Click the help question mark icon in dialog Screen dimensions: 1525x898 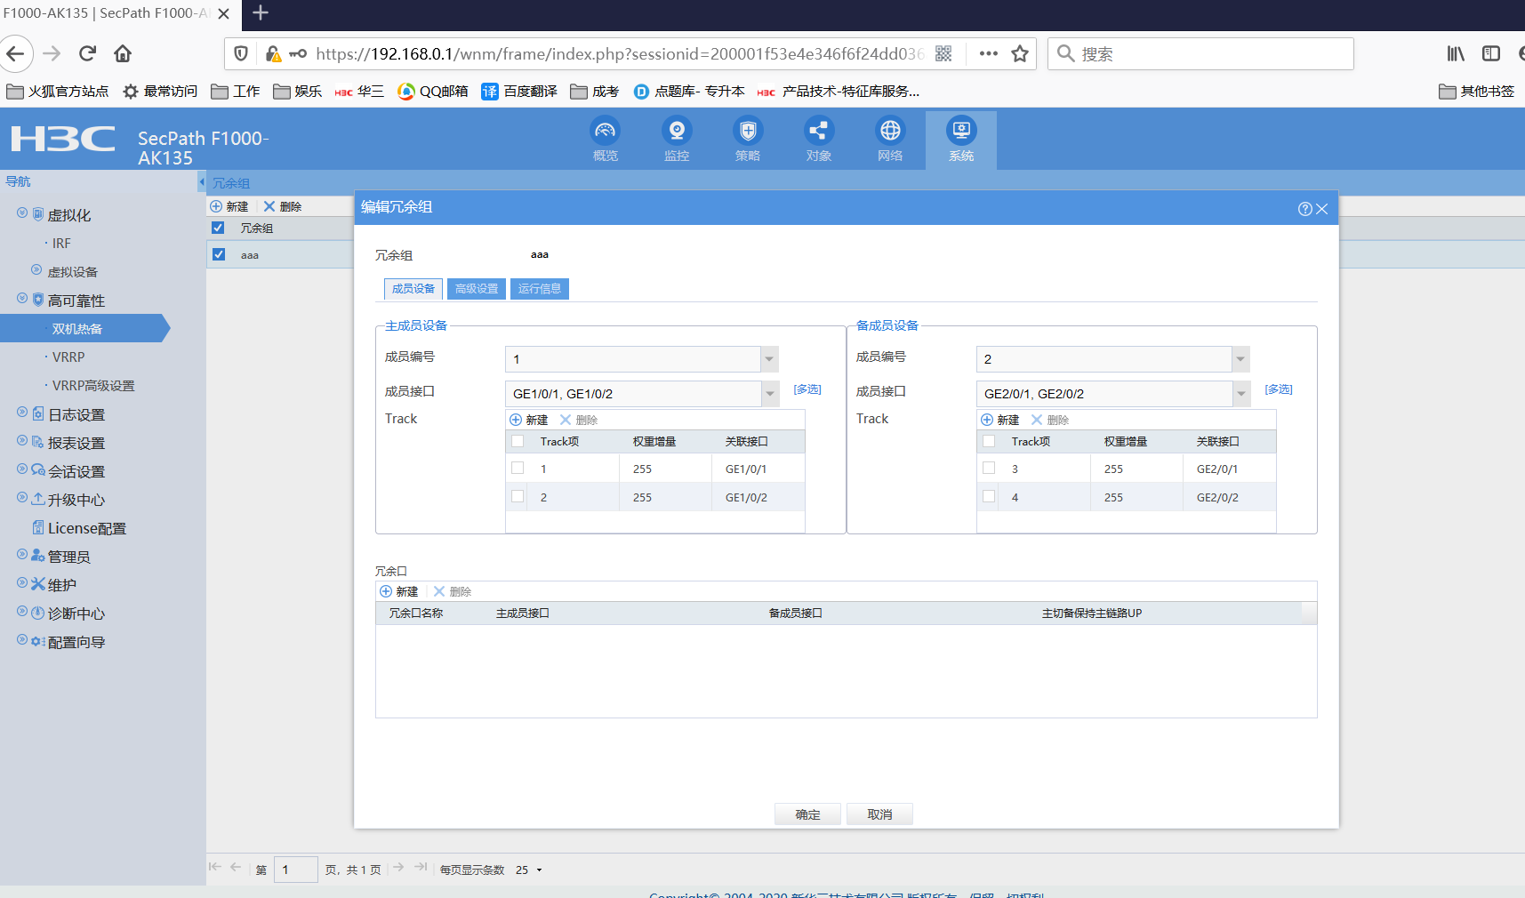1304,209
